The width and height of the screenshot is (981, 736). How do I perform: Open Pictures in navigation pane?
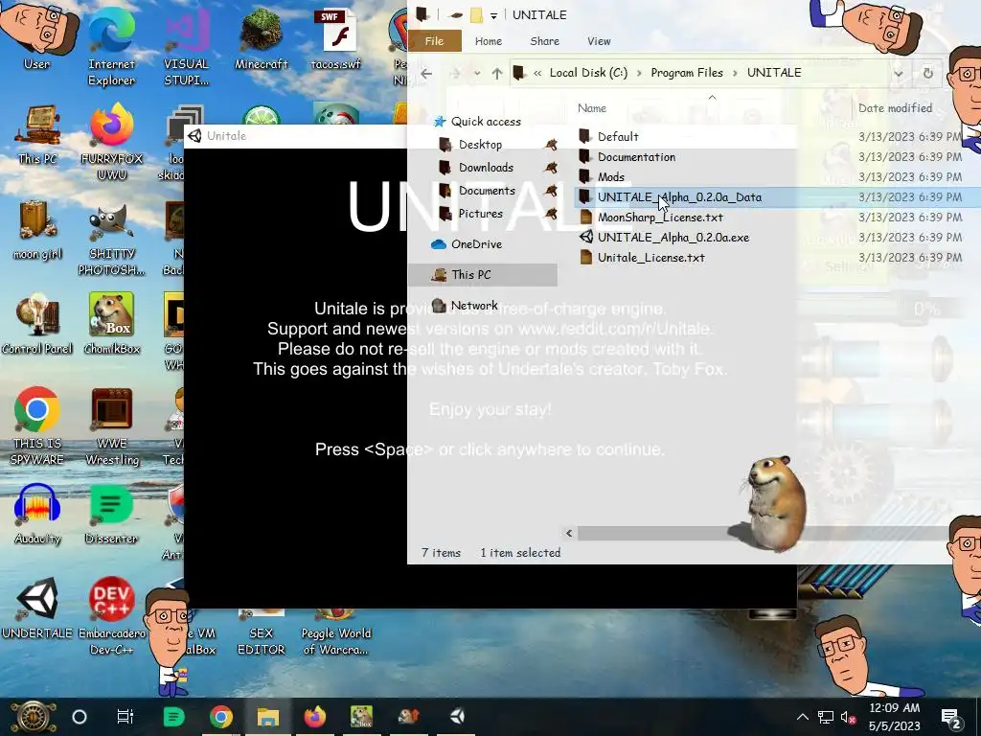pyautogui.click(x=481, y=214)
